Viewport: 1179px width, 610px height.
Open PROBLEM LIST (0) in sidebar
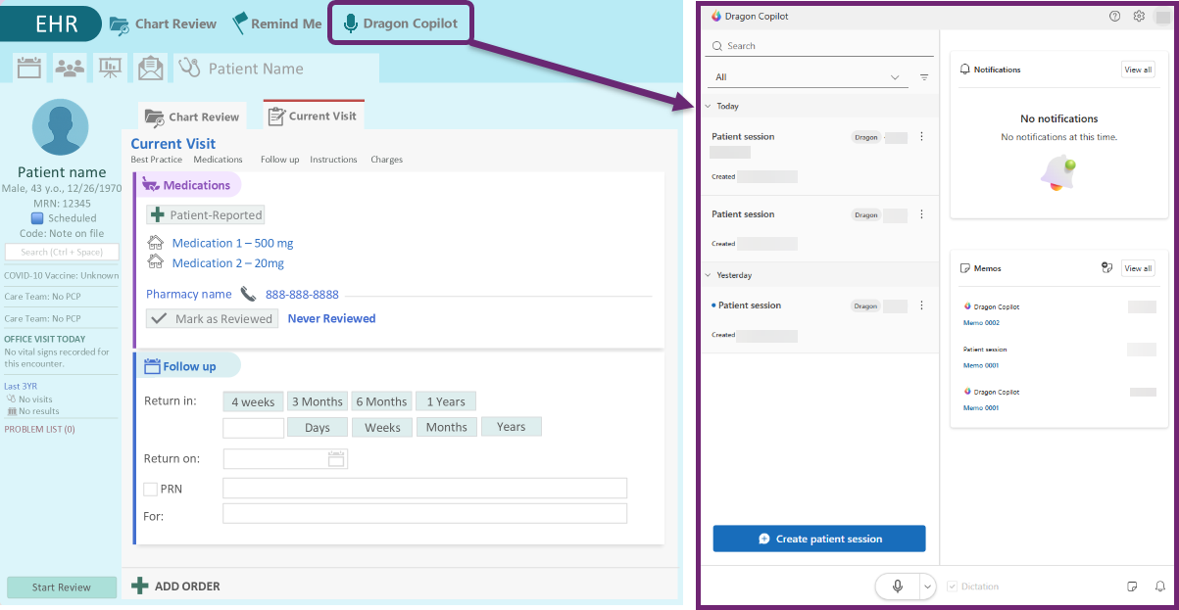[39, 429]
